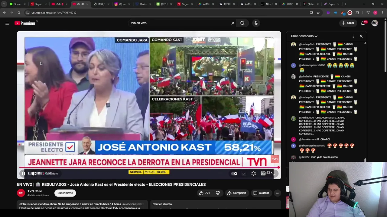Reload the page in the browser
The image size is (387, 217).
19,13
